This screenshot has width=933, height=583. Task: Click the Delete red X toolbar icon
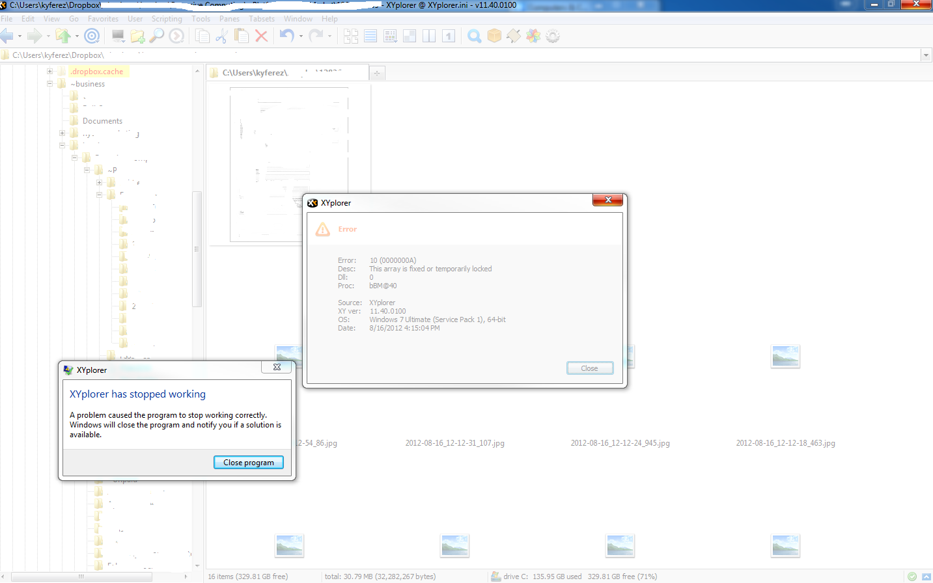tap(260, 36)
